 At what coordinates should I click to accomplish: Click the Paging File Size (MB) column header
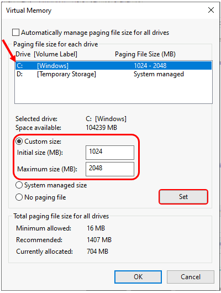[x=145, y=54]
